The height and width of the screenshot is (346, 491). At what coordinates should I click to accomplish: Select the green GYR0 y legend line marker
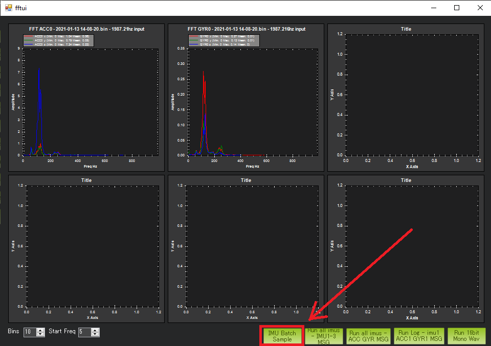click(x=193, y=40)
